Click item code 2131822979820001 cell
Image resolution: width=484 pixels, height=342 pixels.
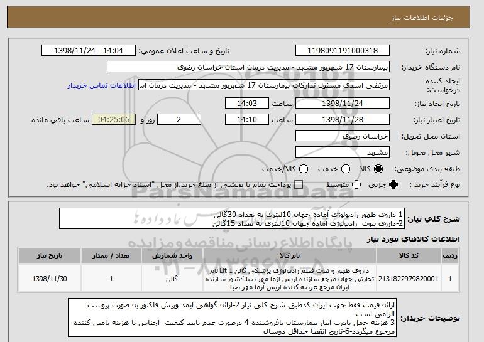coord(409,279)
